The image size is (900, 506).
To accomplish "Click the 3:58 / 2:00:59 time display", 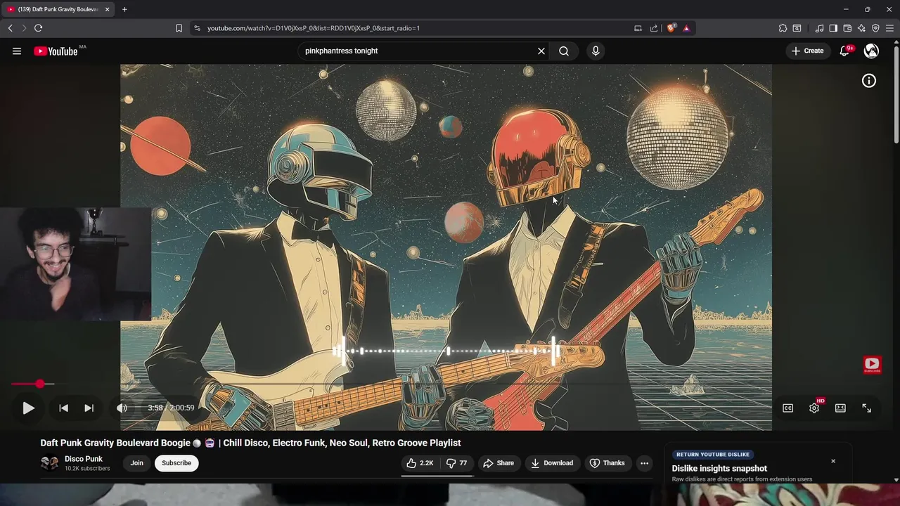I will coord(171,408).
